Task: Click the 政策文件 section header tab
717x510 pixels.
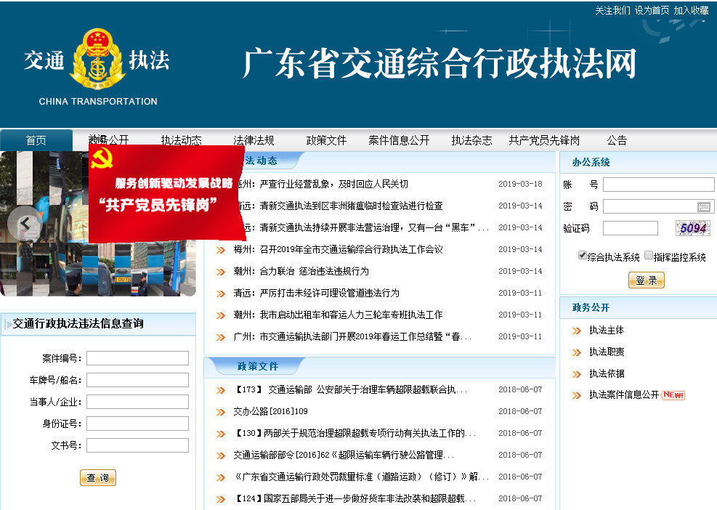Action: pos(257,366)
